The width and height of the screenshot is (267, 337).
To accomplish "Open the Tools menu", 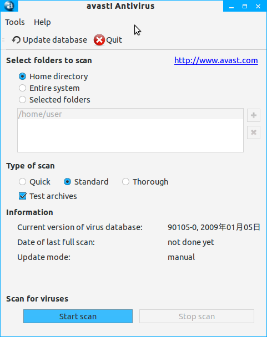I will [15, 22].
